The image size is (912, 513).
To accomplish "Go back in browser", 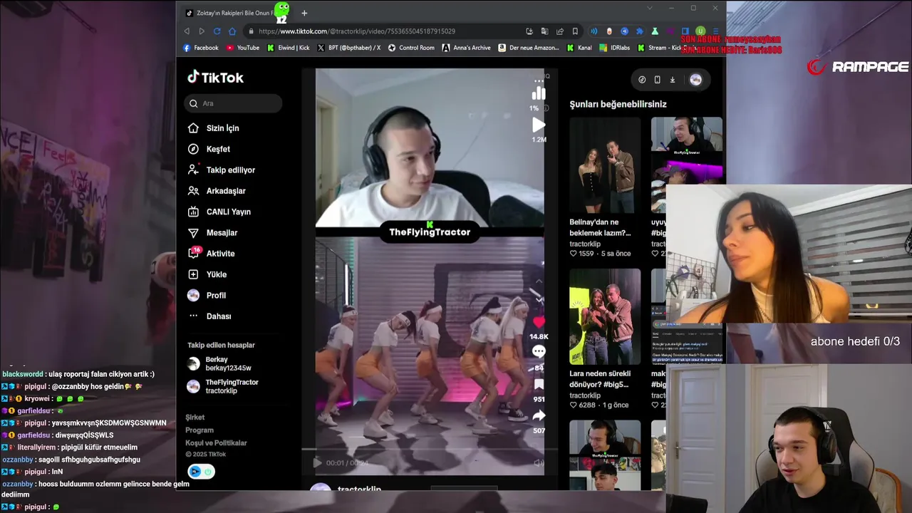I will pyautogui.click(x=187, y=31).
